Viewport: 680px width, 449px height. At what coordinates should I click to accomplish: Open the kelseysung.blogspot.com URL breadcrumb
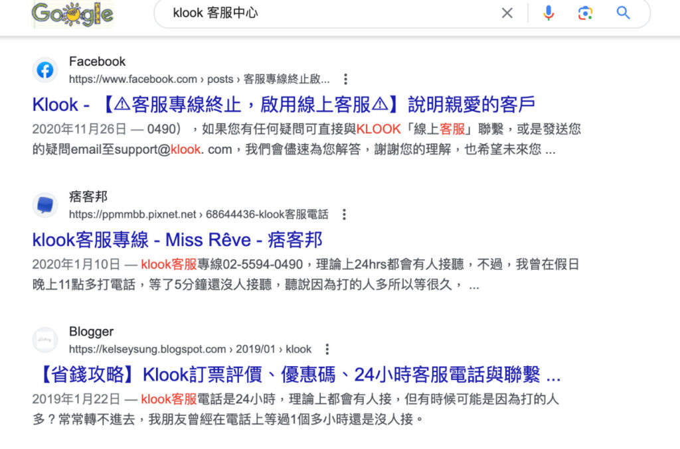coord(190,349)
